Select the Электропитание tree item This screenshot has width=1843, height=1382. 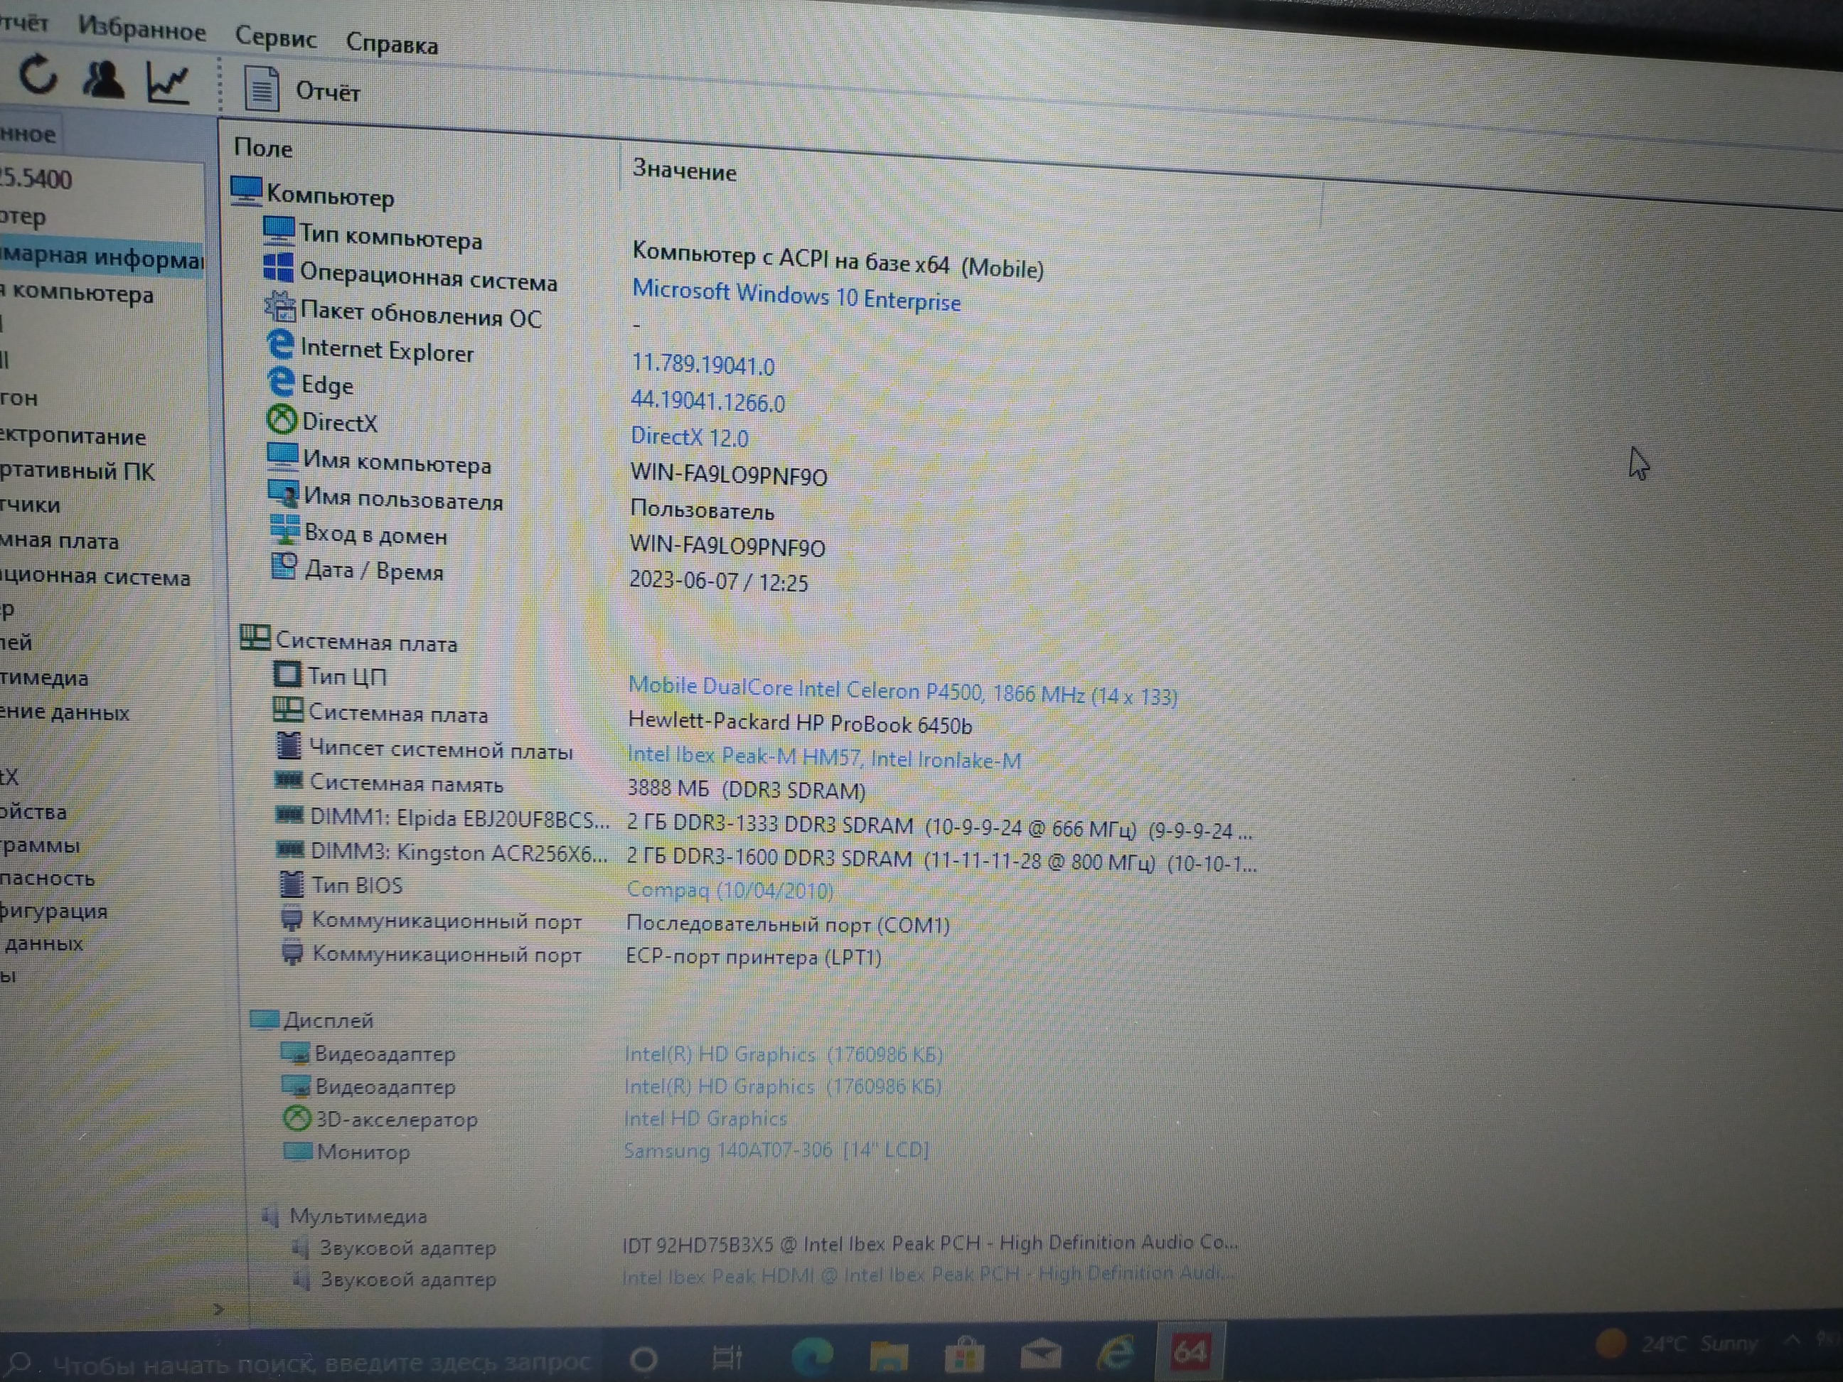tap(73, 436)
